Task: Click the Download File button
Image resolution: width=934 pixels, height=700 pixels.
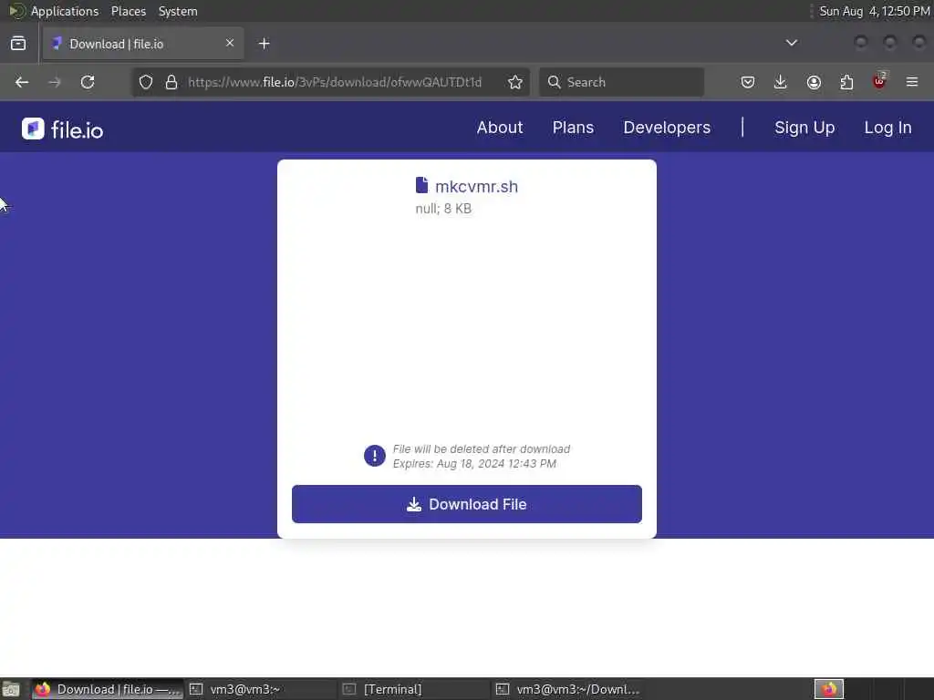Action: (x=467, y=504)
